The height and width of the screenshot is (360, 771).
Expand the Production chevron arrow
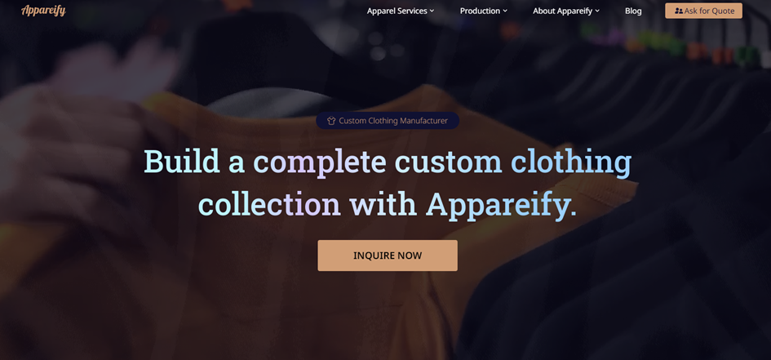coord(505,11)
